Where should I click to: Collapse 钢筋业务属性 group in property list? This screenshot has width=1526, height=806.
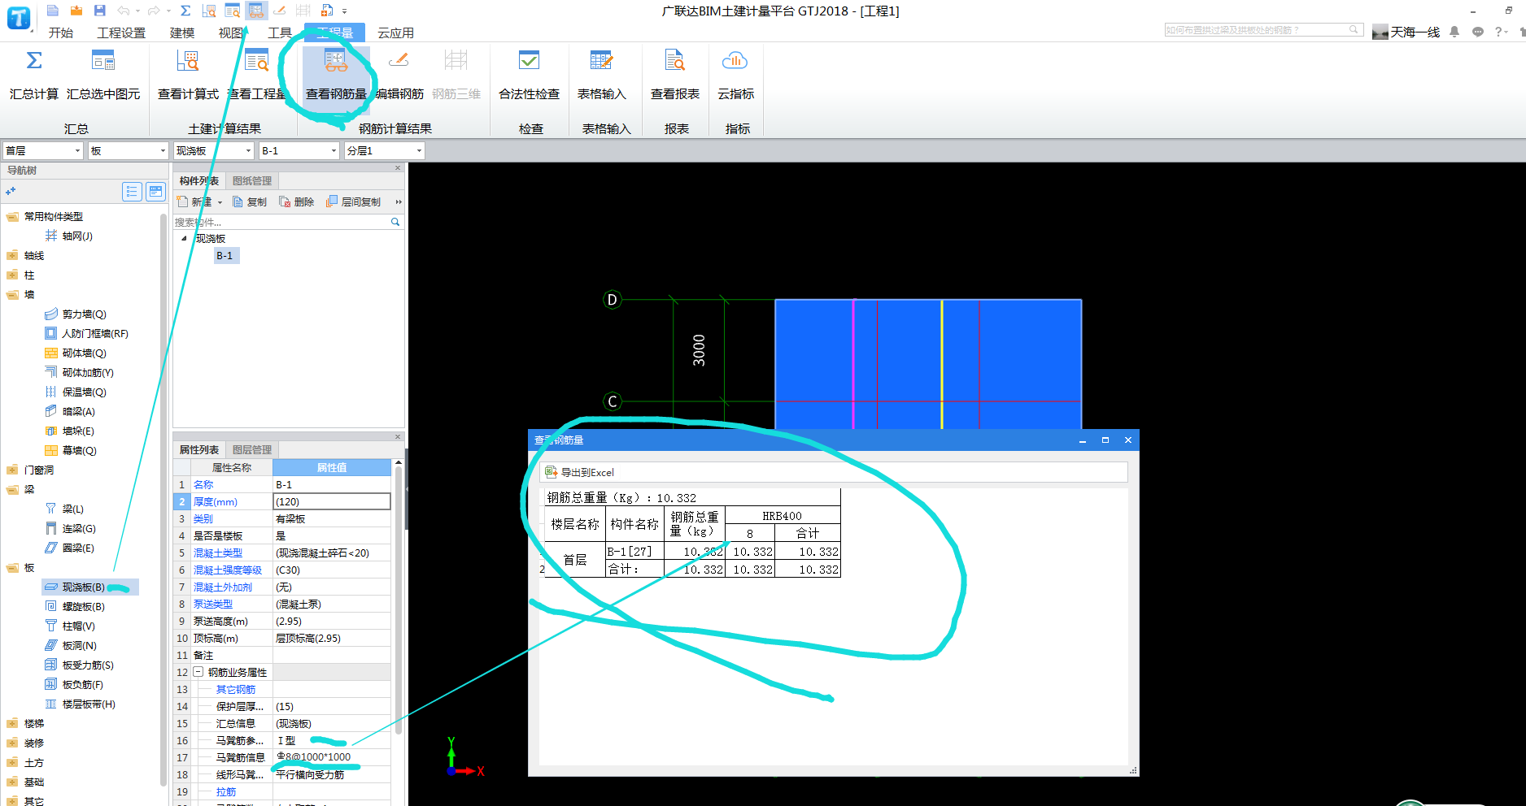(198, 672)
